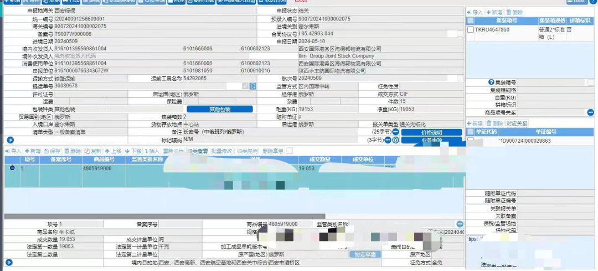The height and width of the screenshot is (271, 598).
Task: Toggle the select-all checkbox in 集装箱号 header
Action: coord(471,21)
